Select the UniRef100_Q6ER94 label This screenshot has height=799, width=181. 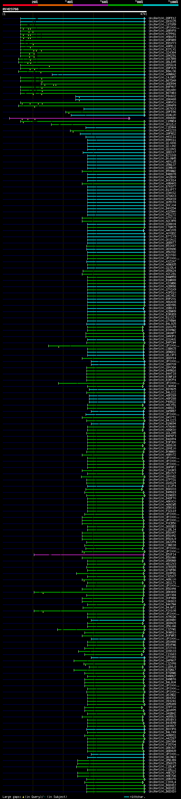point(162,84)
